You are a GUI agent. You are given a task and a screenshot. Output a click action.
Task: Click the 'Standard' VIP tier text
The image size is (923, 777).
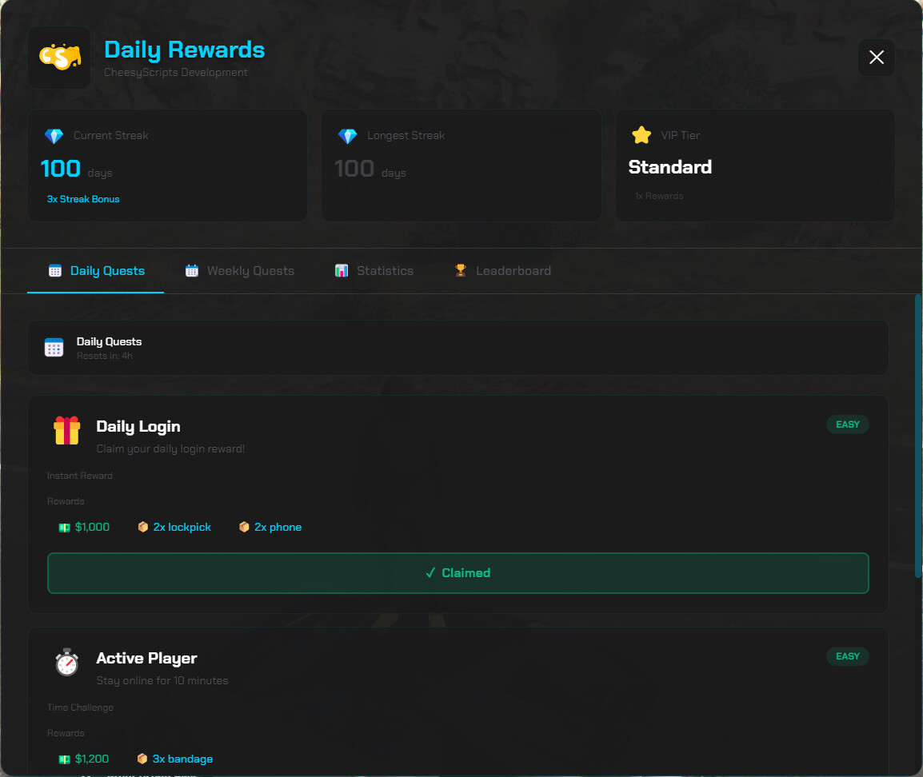click(x=670, y=167)
